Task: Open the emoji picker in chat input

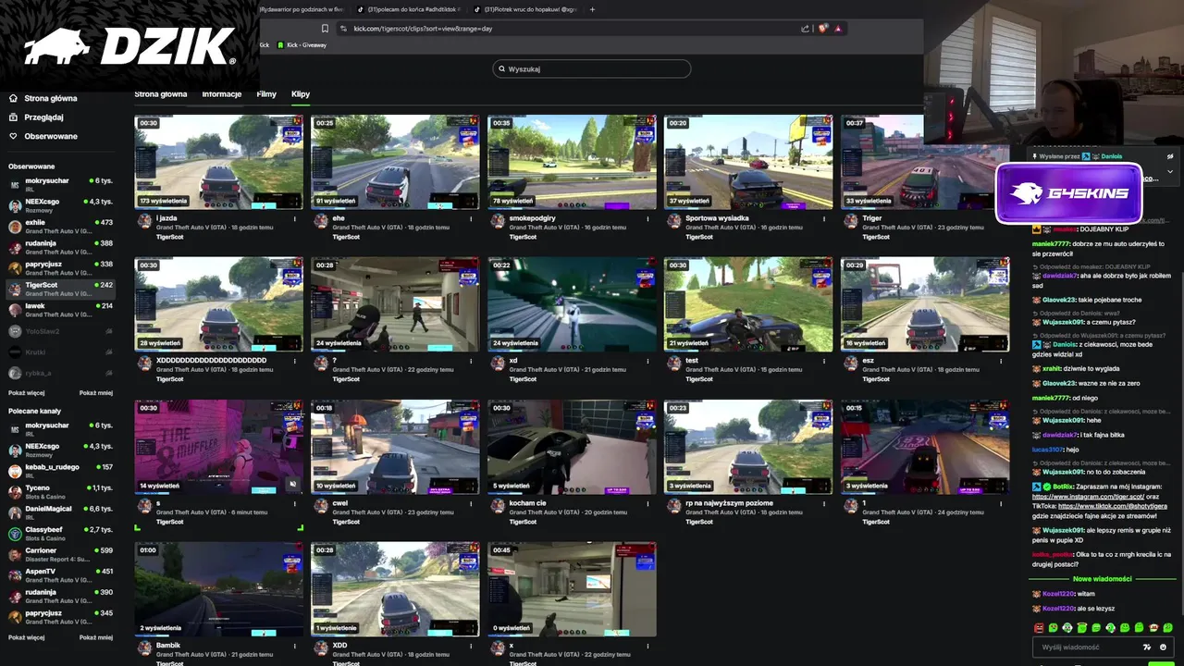Action: coord(1163,647)
